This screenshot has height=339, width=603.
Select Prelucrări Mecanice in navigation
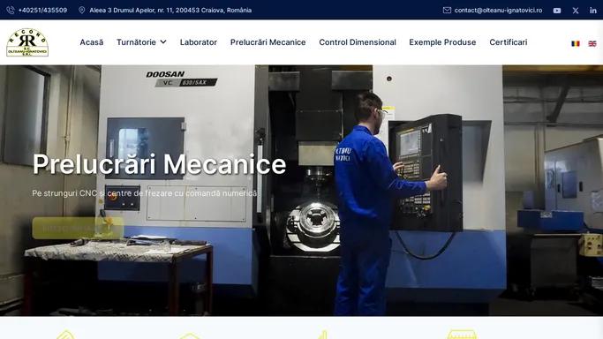pyautogui.click(x=268, y=42)
